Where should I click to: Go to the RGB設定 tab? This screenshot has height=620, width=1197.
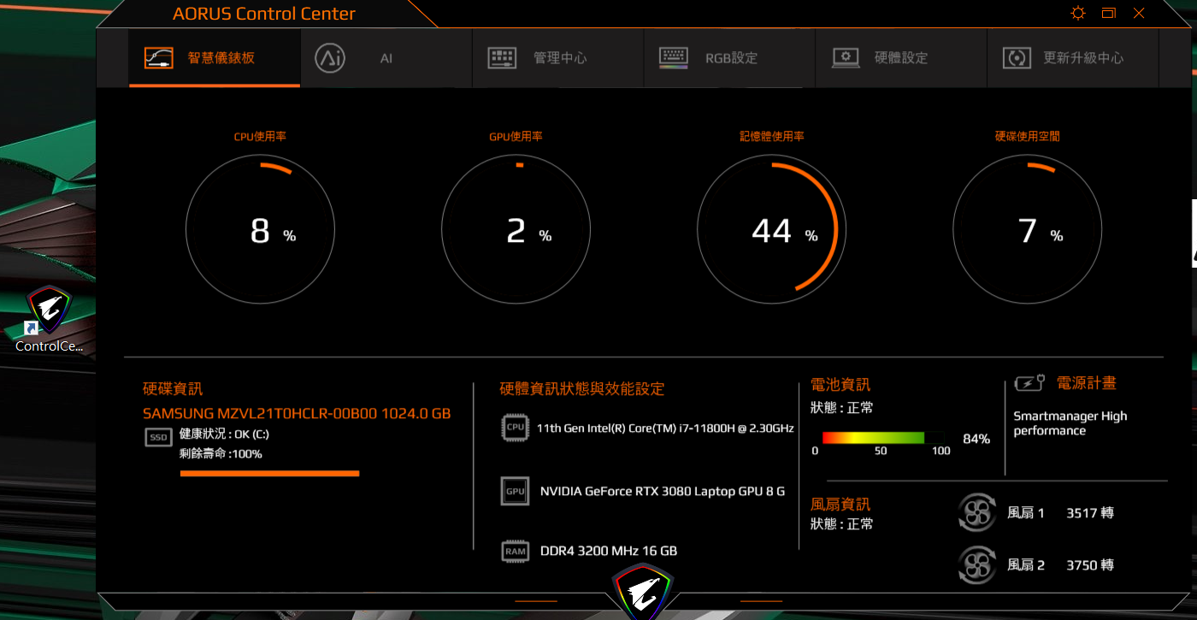click(x=729, y=58)
